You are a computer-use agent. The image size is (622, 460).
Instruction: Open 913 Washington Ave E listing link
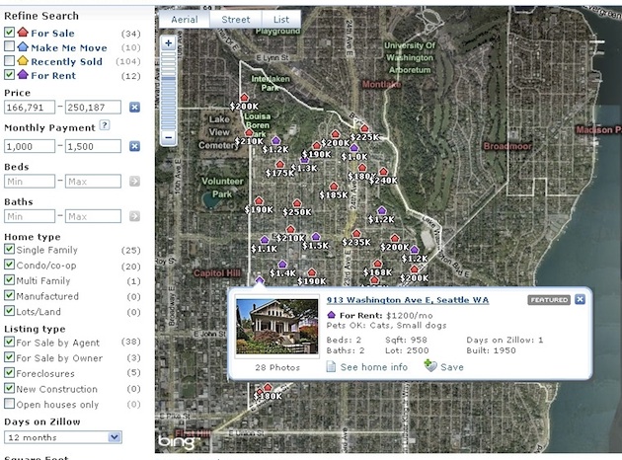[408, 300]
